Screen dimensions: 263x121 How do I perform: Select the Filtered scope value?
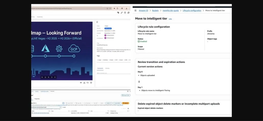tap(141, 49)
